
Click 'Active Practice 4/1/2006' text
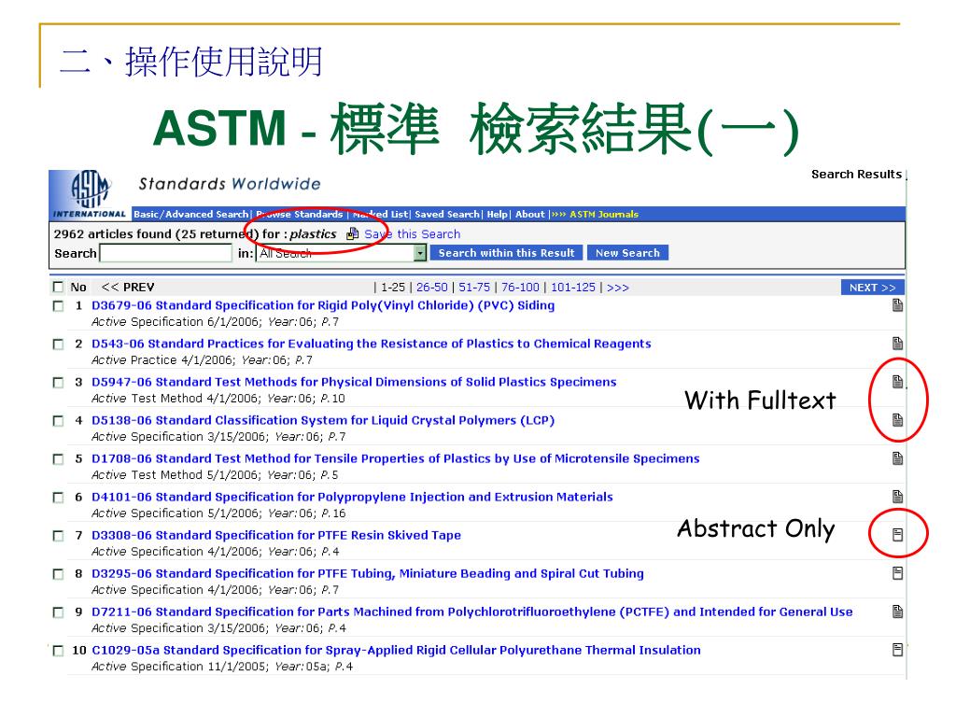tap(164, 359)
